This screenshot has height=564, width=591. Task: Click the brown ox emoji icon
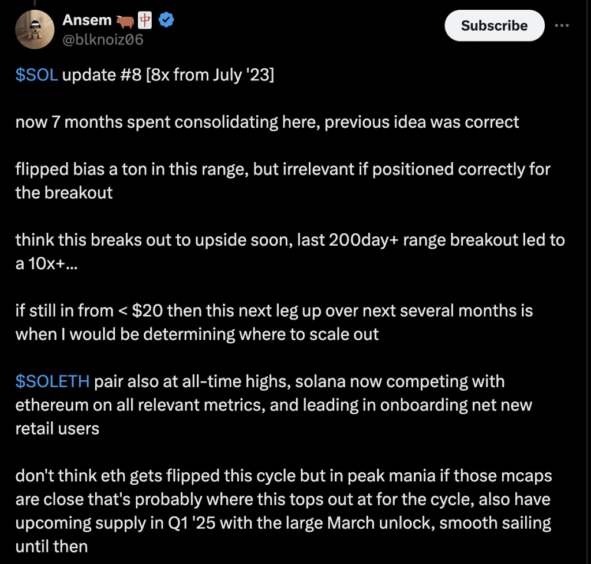point(125,21)
